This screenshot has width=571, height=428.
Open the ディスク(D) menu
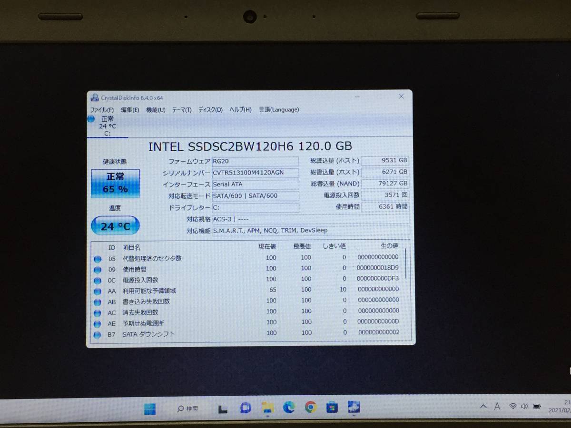click(x=210, y=110)
